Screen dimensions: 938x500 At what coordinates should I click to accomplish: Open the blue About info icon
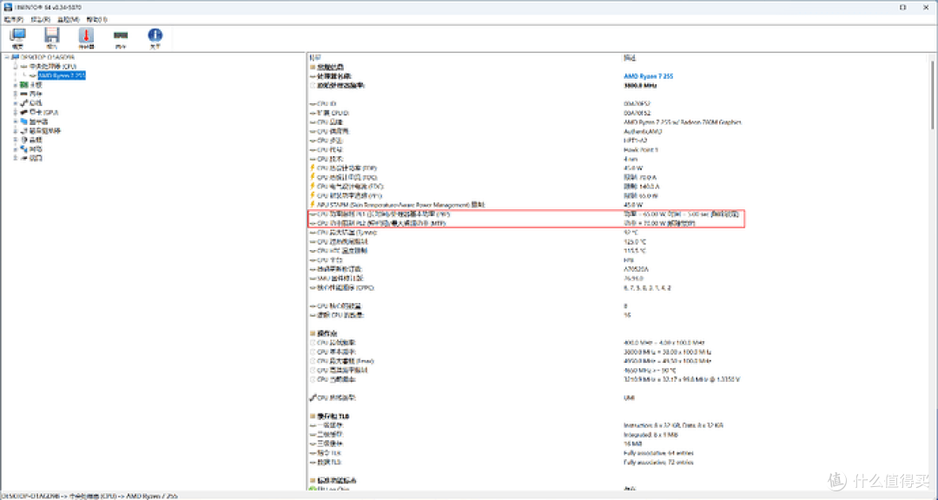pyautogui.click(x=155, y=36)
